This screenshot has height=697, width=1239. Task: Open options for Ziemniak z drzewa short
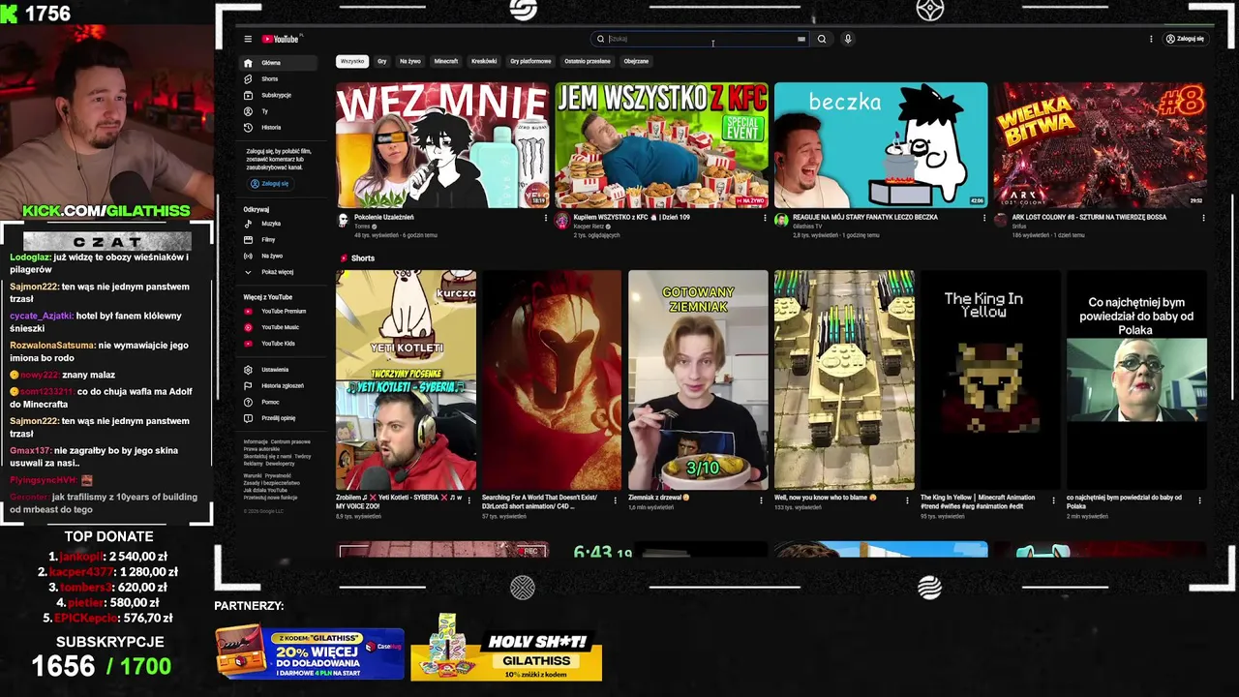pyautogui.click(x=762, y=500)
